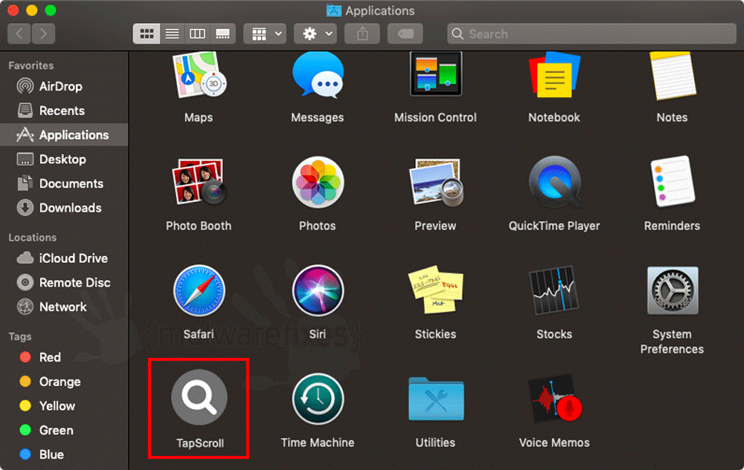The height and width of the screenshot is (470, 744).
Task: Click in the Search field
Action: (x=591, y=33)
